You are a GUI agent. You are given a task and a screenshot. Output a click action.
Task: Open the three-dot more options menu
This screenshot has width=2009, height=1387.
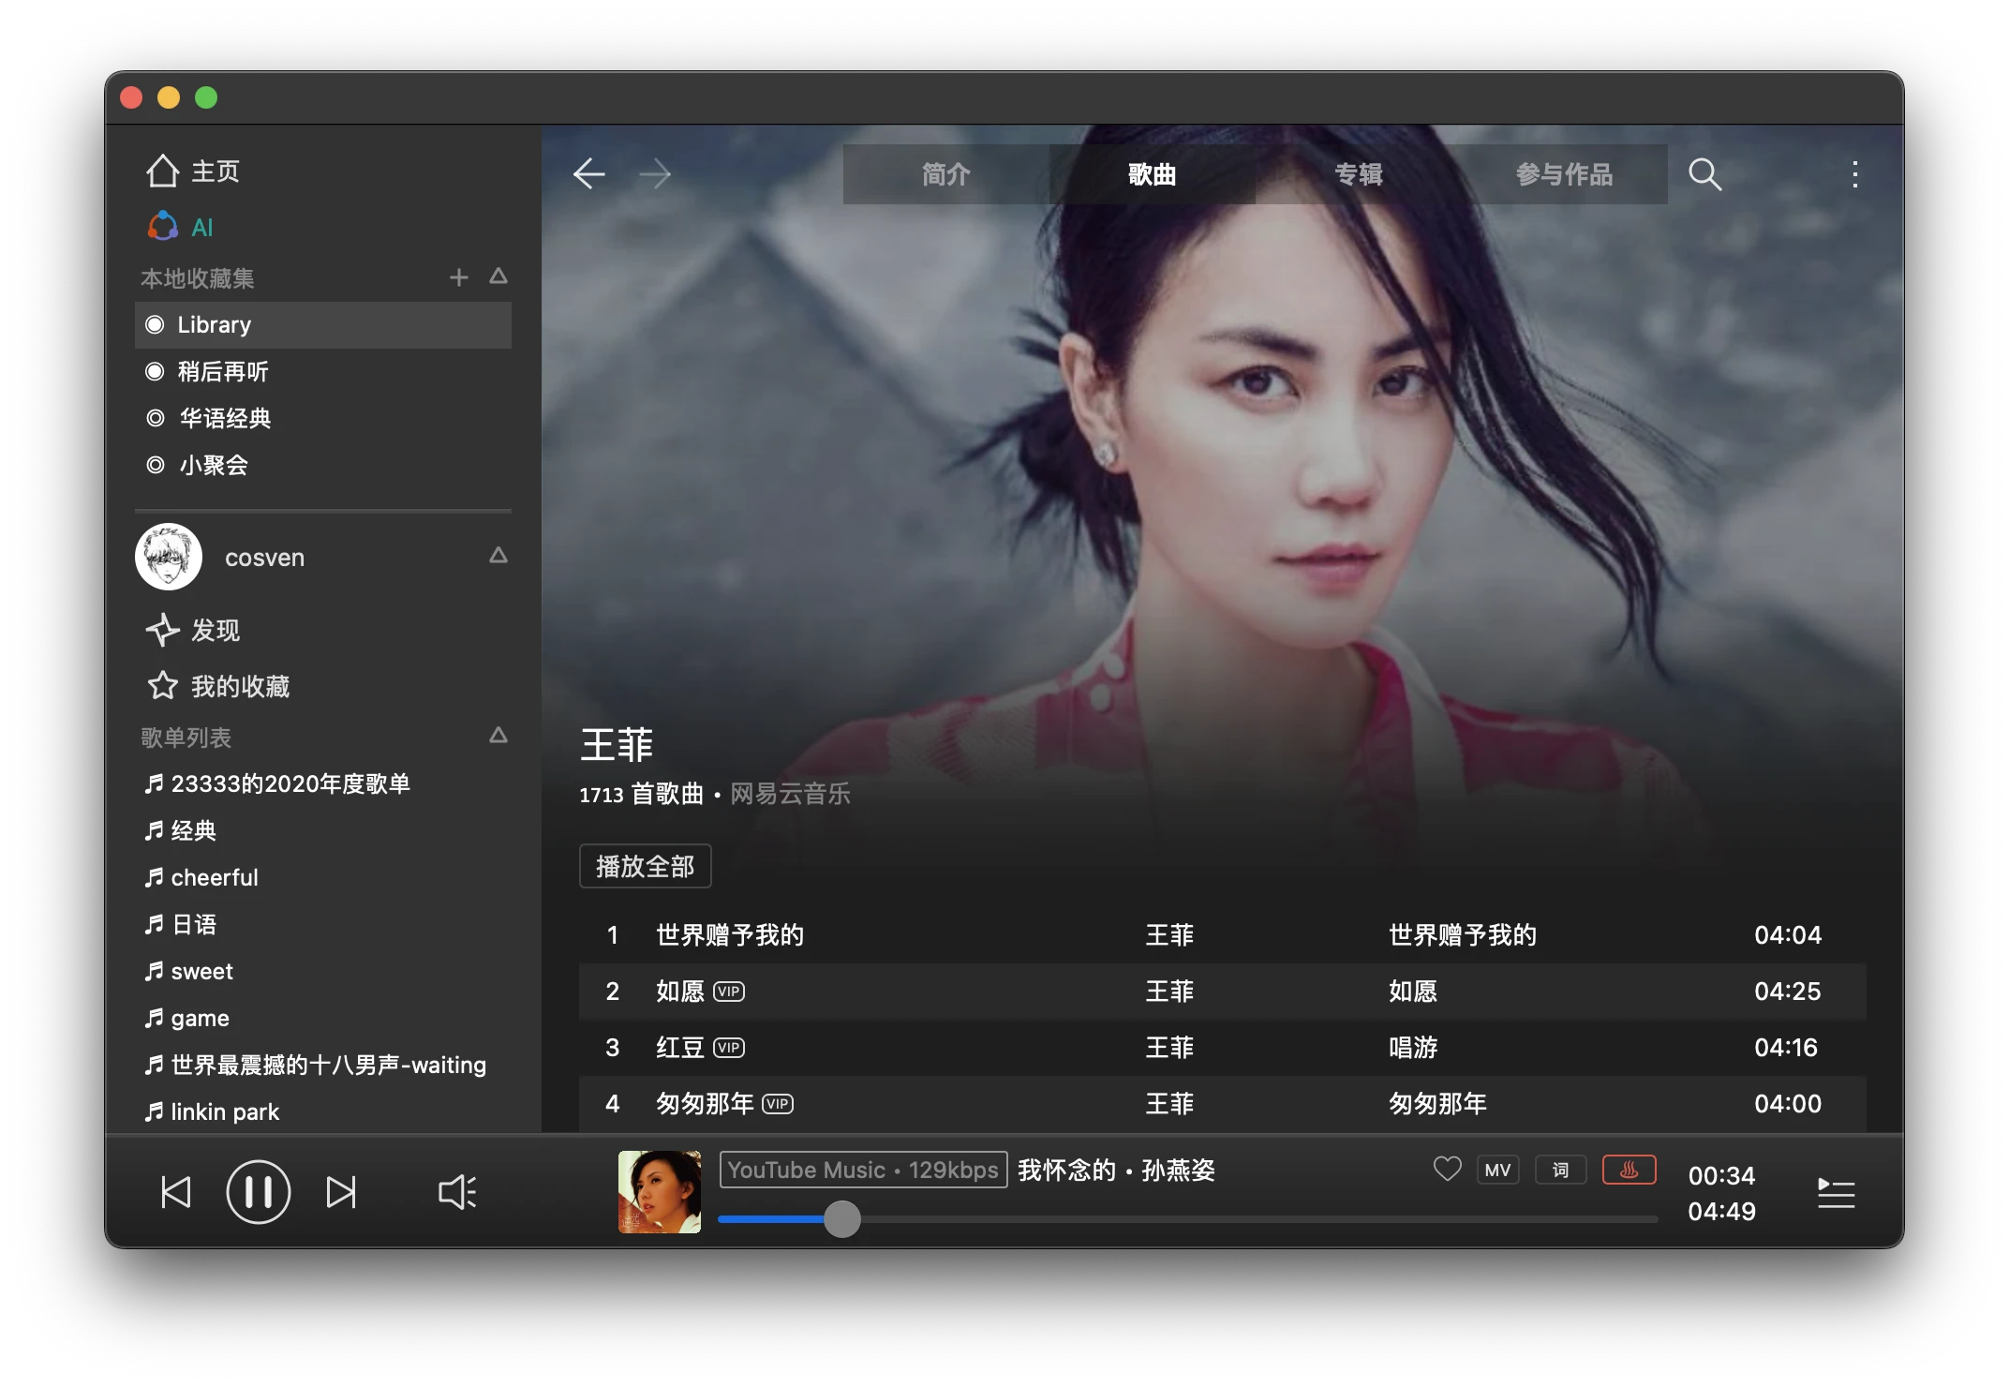(1854, 174)
